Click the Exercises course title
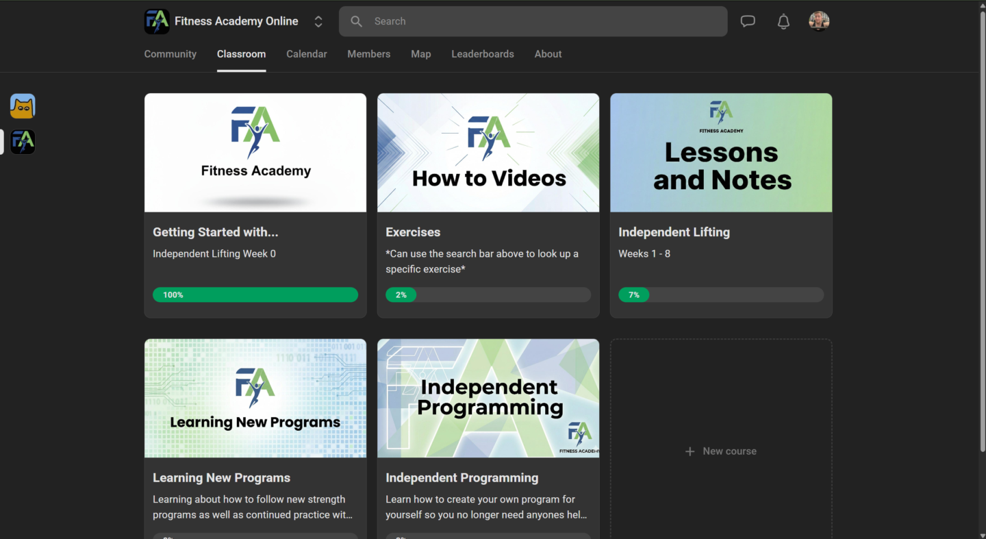Viewport: 986px width, 539px height. coord(413,232)
